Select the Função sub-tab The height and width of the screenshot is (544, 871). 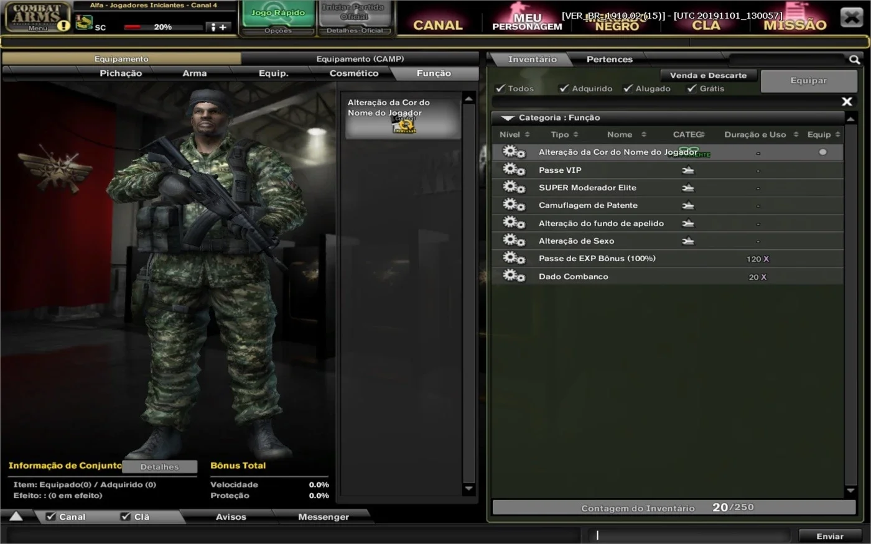[434, 73]
